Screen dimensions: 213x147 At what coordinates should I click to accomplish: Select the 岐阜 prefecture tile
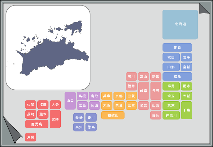click(144, 91)
